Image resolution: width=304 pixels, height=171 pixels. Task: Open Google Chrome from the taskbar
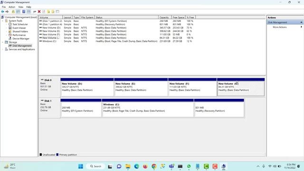point(154,166)
